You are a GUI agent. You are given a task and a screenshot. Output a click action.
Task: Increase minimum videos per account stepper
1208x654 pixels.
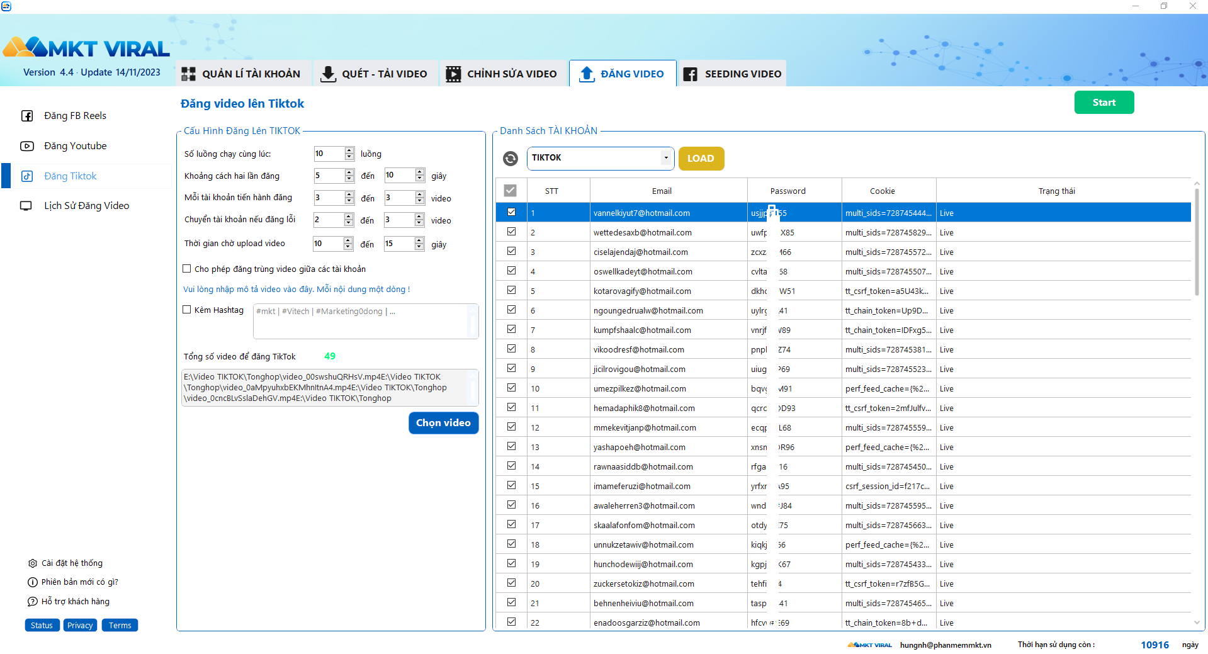coord(349,195)
